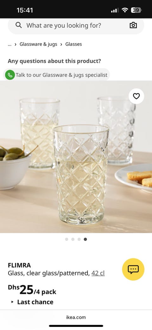Click the 'What are you looking for?' search field

[76, 25]
